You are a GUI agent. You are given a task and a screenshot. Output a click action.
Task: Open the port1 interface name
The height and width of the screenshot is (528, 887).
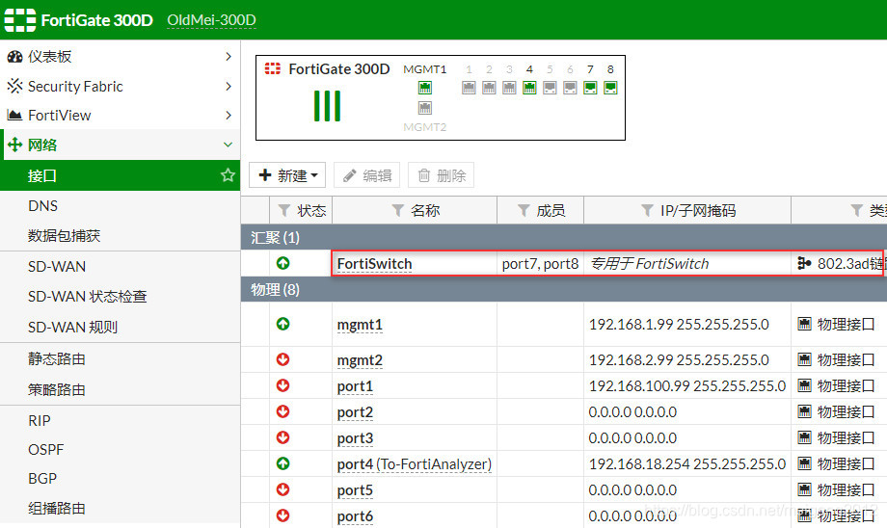tap(355, 386)
